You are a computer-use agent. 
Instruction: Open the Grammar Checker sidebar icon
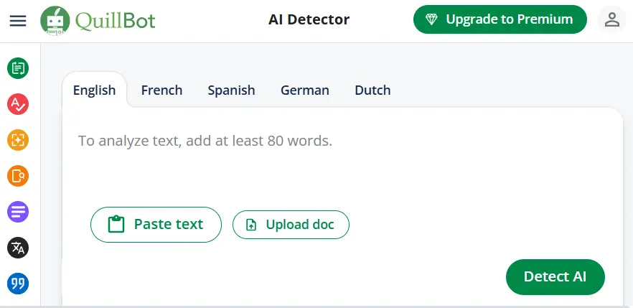[x=18, y=104]
